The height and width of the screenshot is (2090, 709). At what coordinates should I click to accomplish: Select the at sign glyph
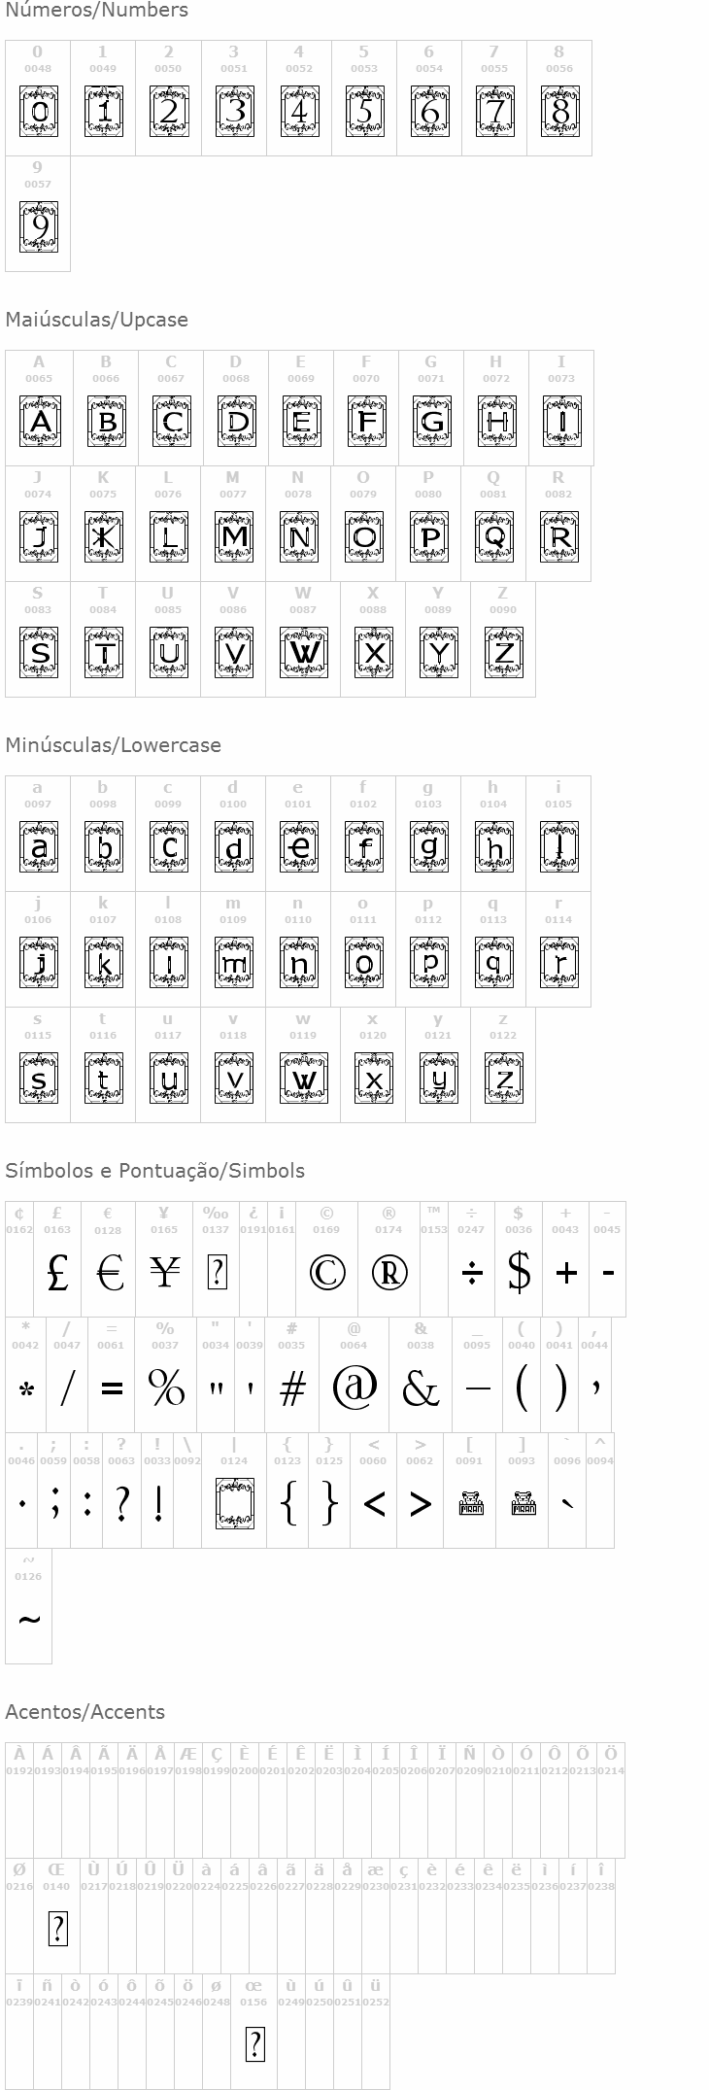coord(354,1387)
